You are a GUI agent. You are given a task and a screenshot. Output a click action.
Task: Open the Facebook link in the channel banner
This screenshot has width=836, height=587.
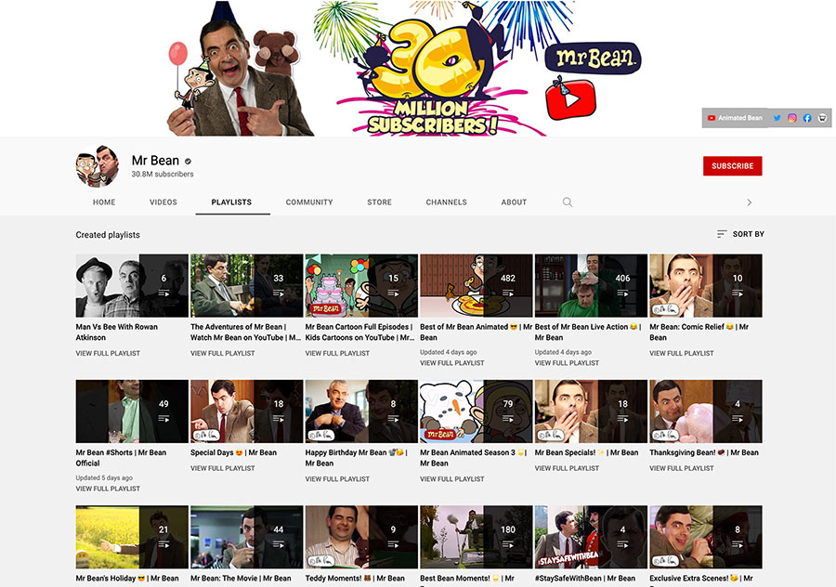coord(807,118)
